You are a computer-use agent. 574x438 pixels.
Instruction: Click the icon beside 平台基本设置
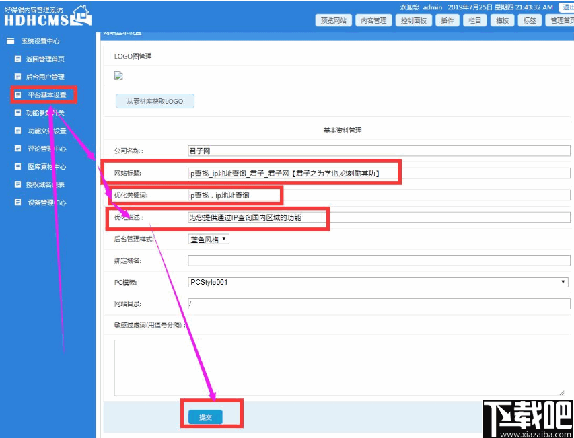[17, 94]
